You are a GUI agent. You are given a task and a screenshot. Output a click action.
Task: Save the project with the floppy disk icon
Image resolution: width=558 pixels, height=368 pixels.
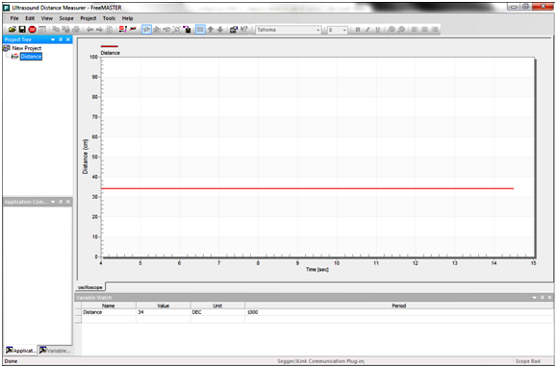[x=22, y=30]
